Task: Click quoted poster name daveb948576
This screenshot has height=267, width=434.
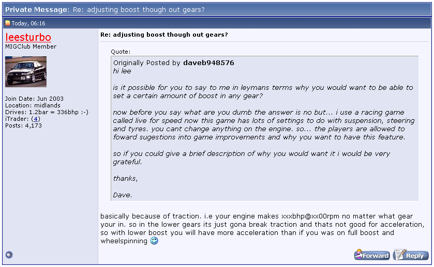Action: tap(208, 63)
